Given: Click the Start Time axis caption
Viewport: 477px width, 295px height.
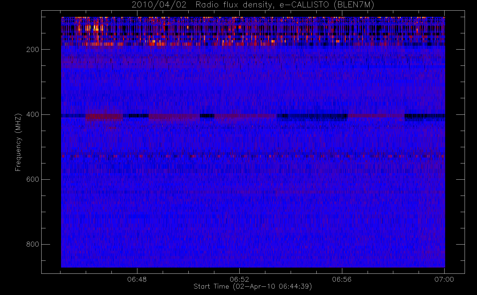Looking at the screenshot, I should click(x=253, y=286).
